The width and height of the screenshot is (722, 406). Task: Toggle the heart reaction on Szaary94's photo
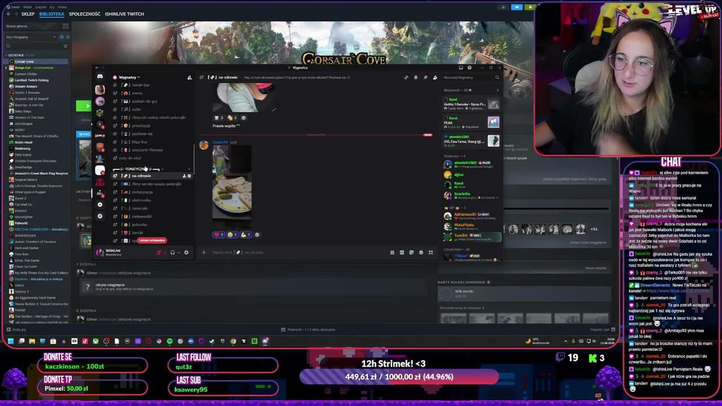(x=218, y=235)
